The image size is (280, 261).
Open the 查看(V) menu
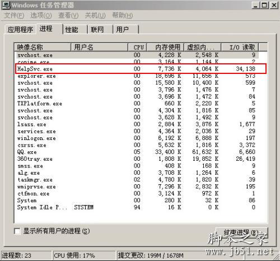pos(68,15)
